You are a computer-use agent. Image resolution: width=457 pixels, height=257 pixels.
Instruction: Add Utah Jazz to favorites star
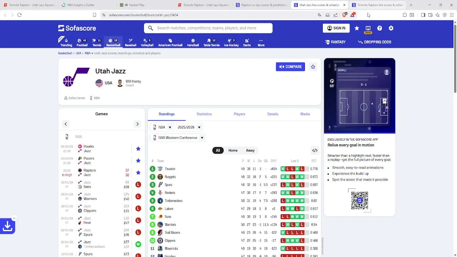[313, 67]
